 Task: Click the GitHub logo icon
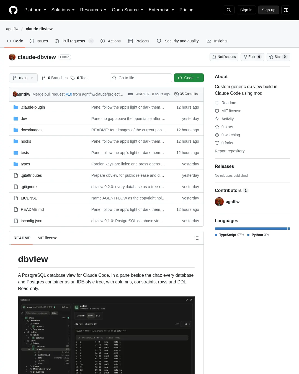pos(13,10)
